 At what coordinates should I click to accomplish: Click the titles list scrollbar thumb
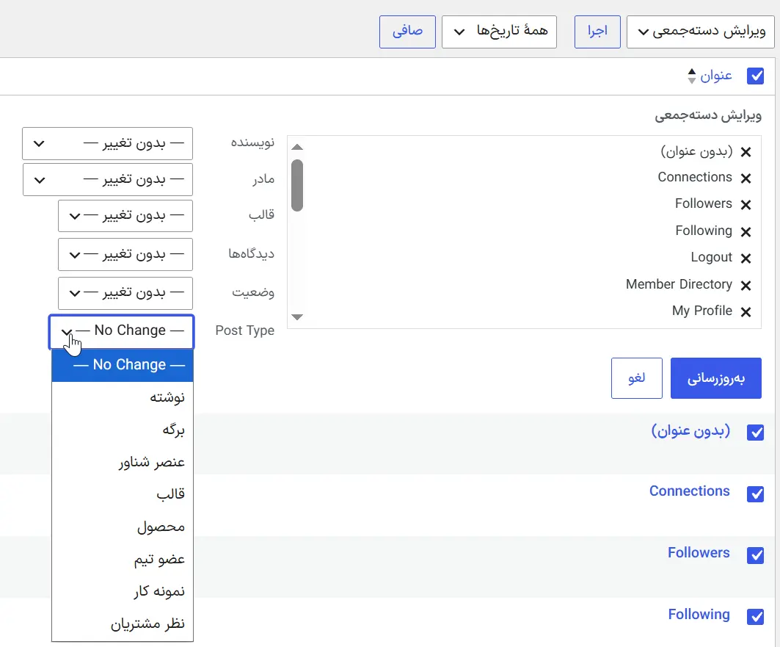coord(297,185)
